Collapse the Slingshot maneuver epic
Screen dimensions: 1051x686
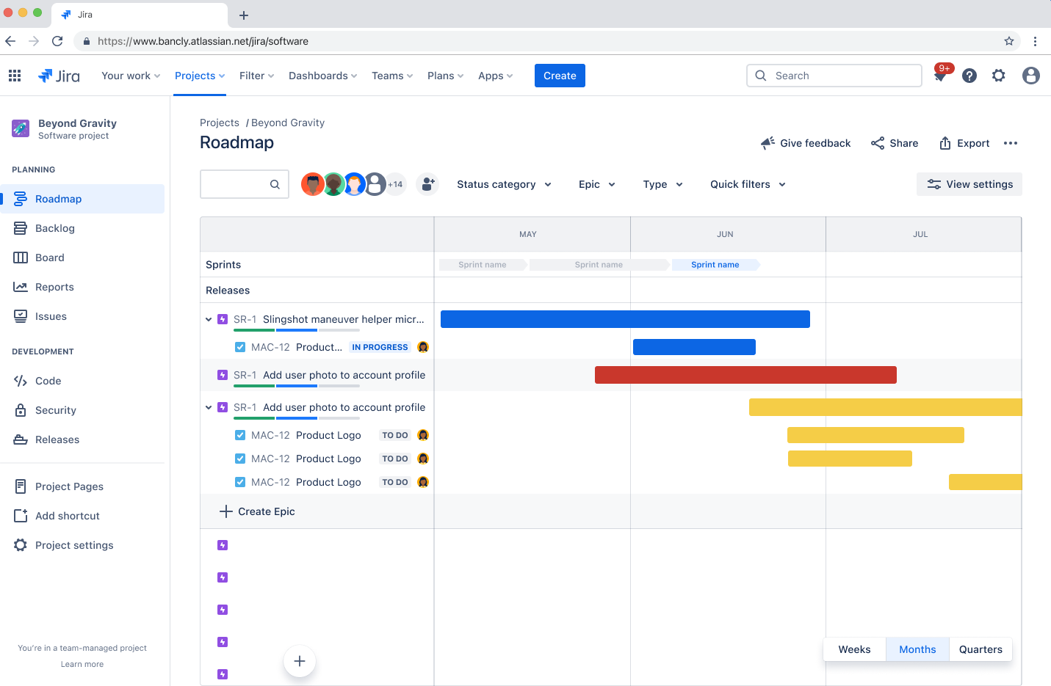(209, 319)
